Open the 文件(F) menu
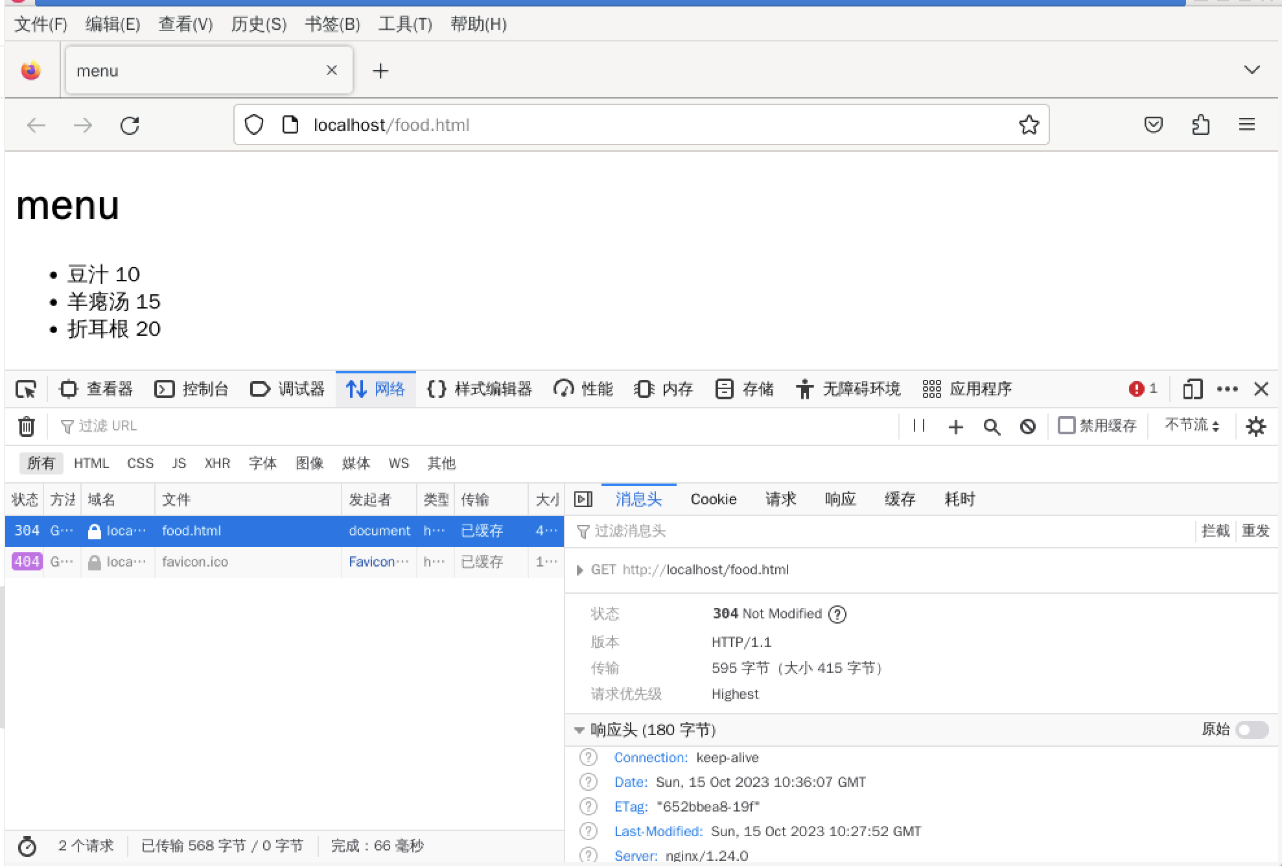The image size is (1282, 866). (41, 25)
